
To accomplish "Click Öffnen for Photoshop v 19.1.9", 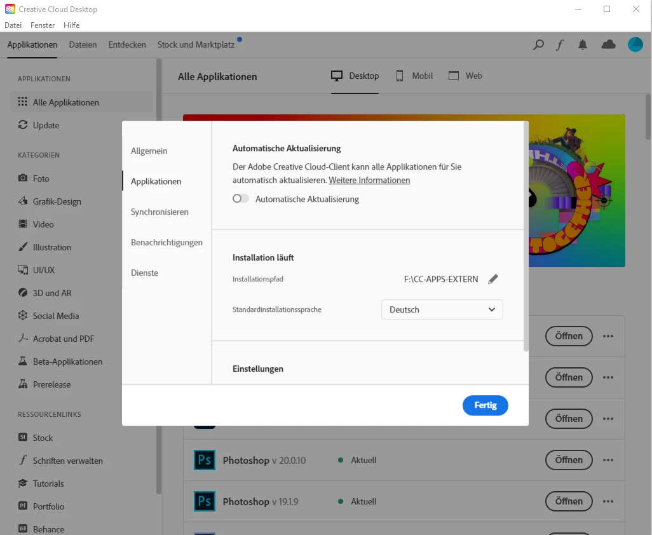I will pos(569,501).
